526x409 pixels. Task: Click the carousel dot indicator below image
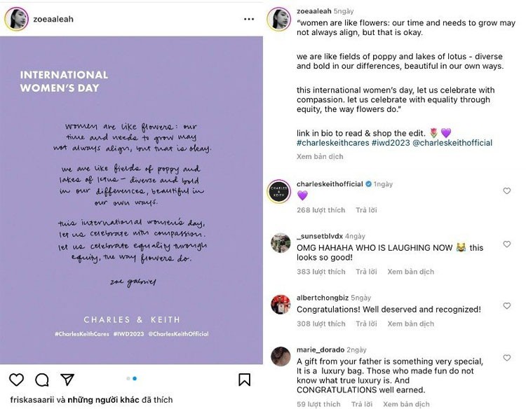pyautogui.click(x=131, y=379)
